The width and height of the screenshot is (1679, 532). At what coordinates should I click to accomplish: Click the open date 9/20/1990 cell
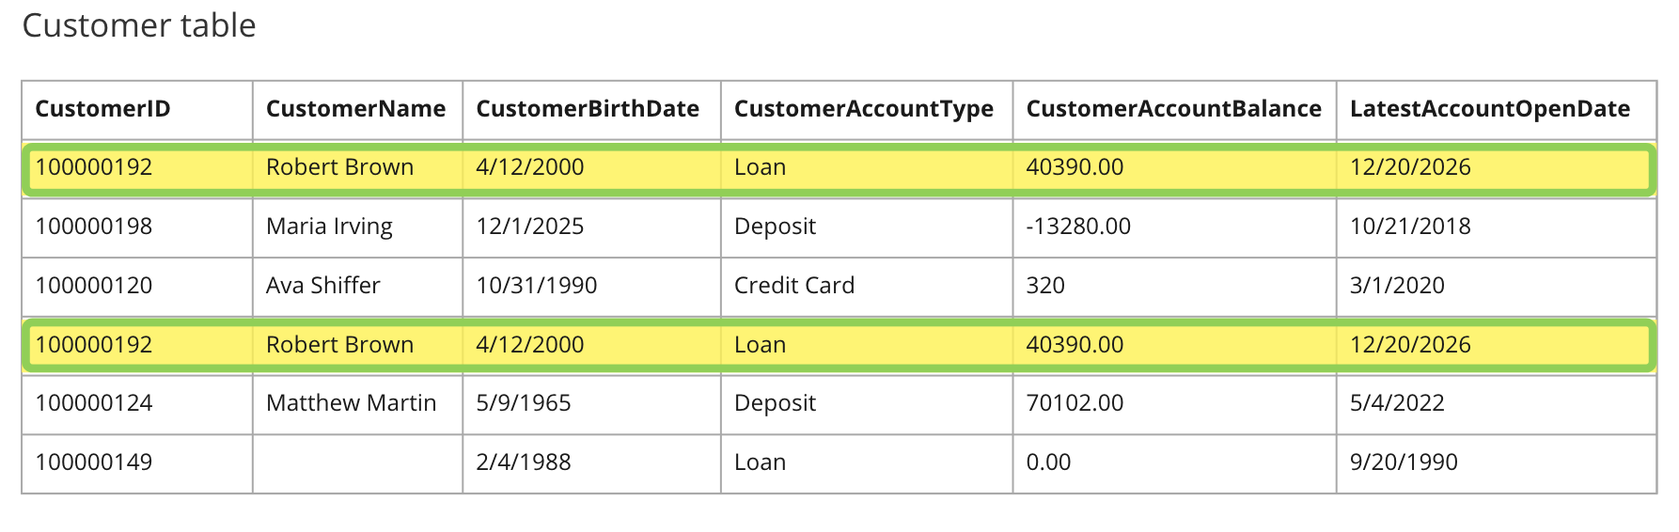pos(1496,463)
